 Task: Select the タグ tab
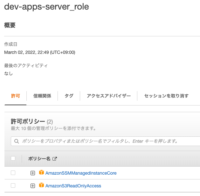point(69,96)
